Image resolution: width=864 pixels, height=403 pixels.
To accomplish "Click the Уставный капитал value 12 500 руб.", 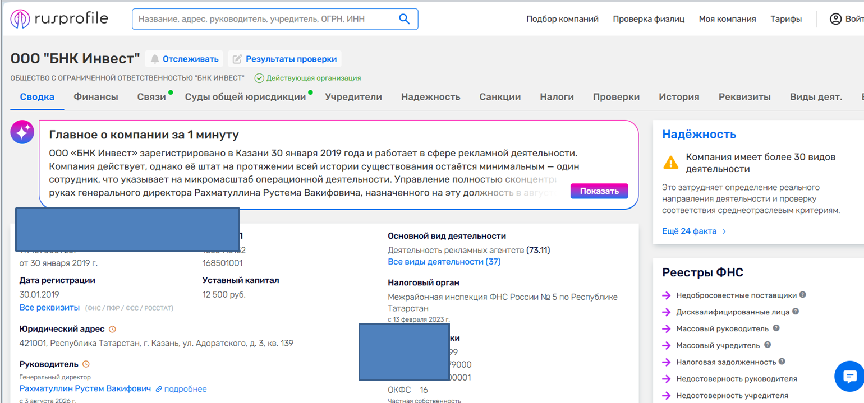I will click(224, 295).
